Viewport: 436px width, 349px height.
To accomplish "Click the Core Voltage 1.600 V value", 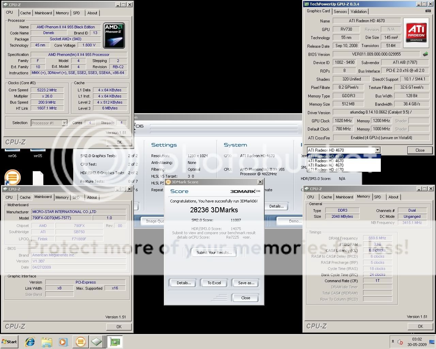I will point(89,45).
